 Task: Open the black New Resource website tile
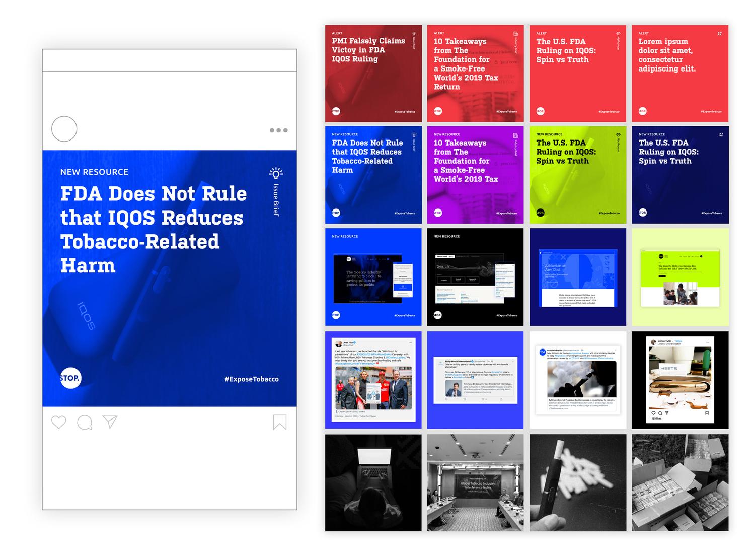click(x=475, y=277)
